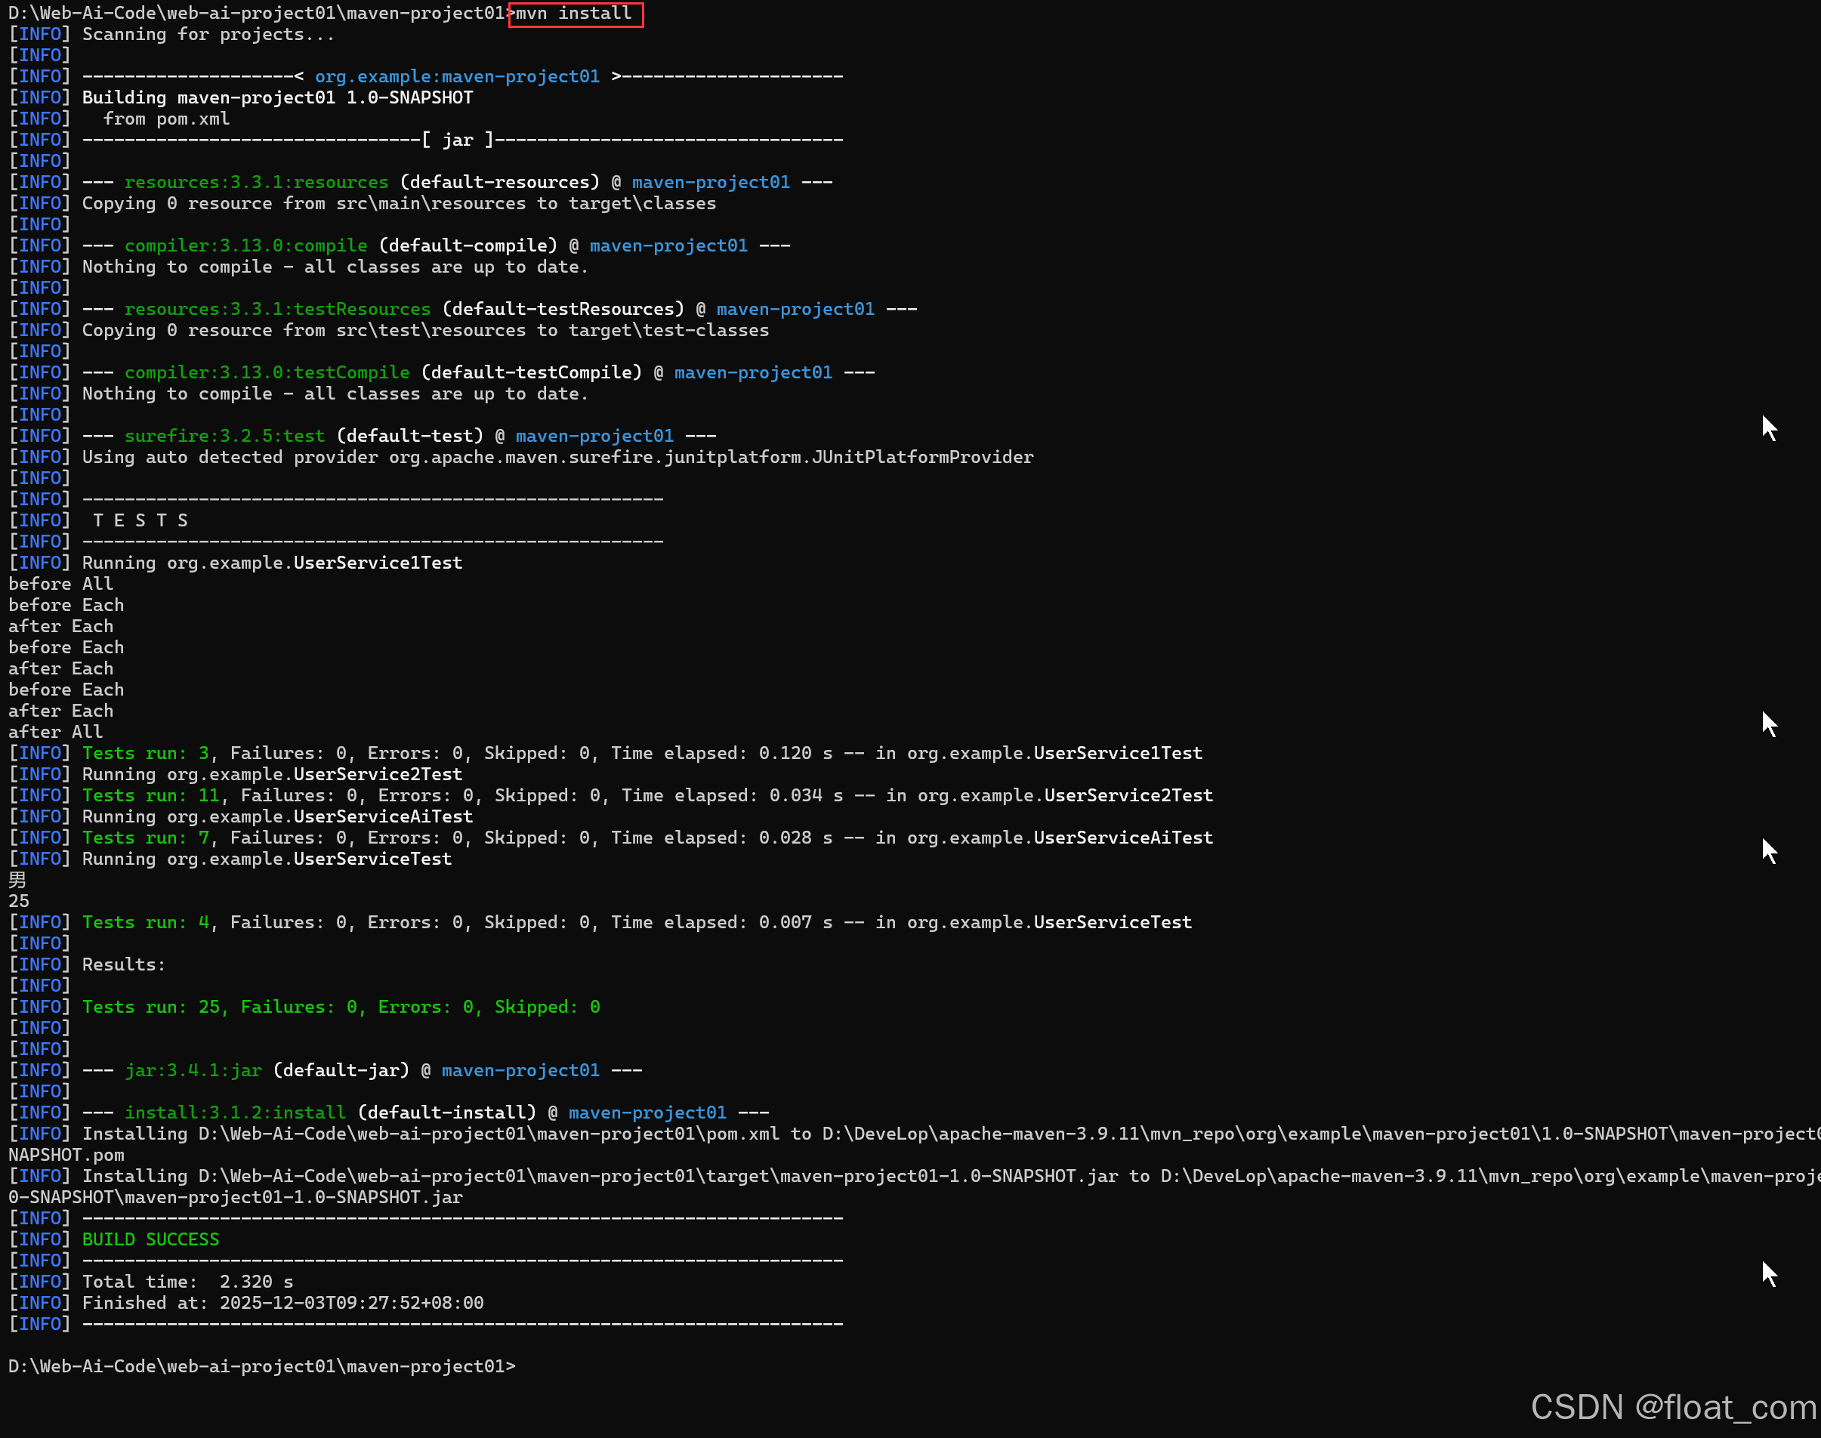This screenshot has width=1821, height=1438.
Task: Click the org.example:maven-project01 blue text
Action: [x=456, y=76]
